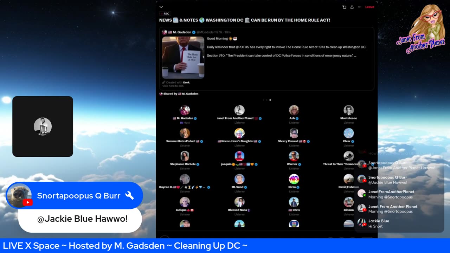Viewport: 450px width, 253px height.
Task: Open Neece-Horn's Daughter listener avatar
Action: (x=239, y=133)
